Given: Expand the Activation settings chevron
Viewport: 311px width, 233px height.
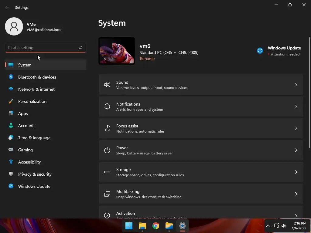Looking at the screenshot, I should (296, 215).
